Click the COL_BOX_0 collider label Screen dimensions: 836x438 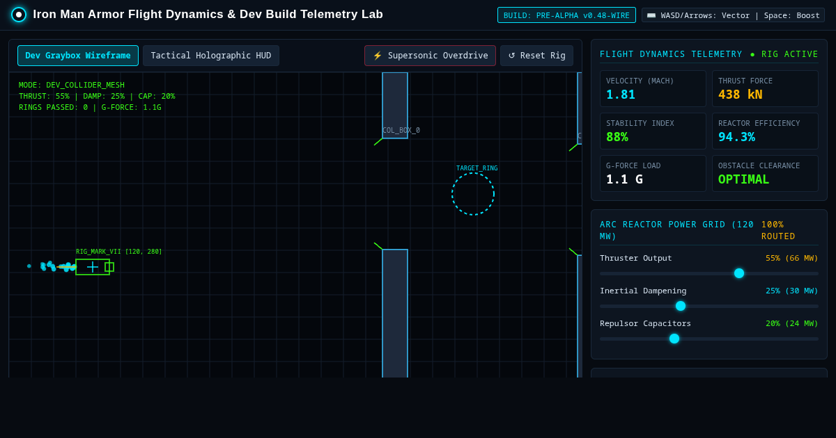pyautogui.click(x=401, y=131)
